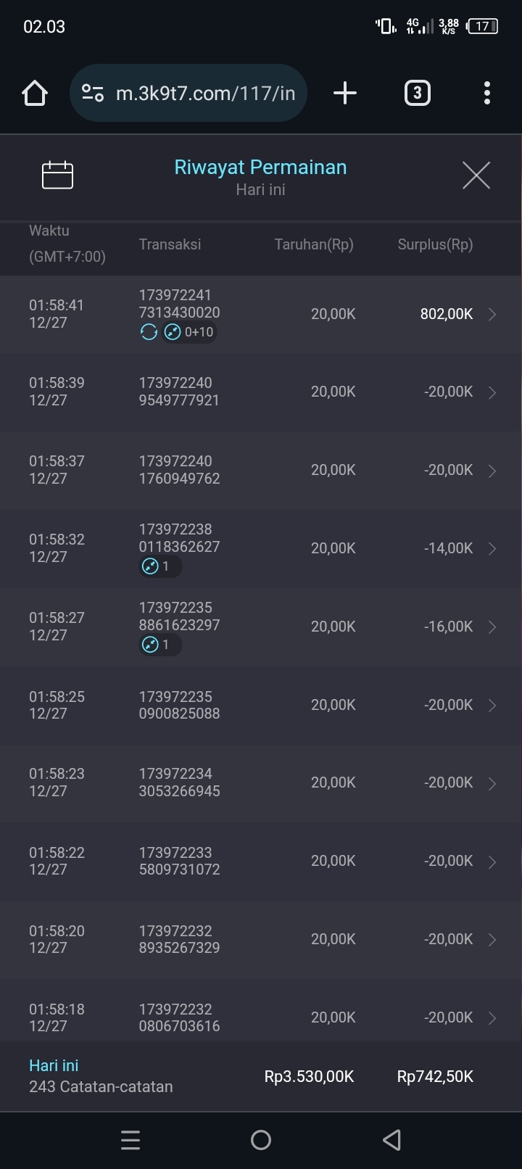The width and height of the screenshot is (522, 1169).
Task: Tap the Android back navigation button
Action: [x=391, y=1140]
